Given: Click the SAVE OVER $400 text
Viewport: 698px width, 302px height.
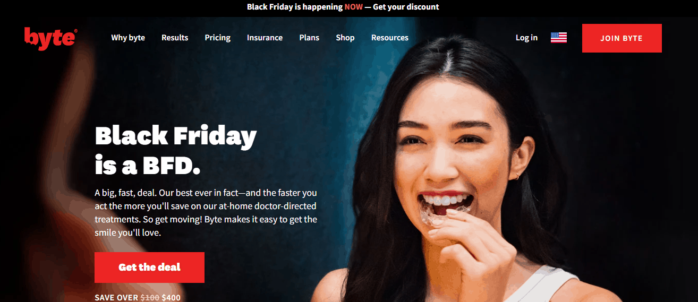Looking at the screenshot, I should (x=138, y=297).
